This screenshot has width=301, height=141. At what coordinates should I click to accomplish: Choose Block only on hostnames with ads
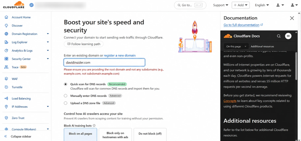click(x=115, y=135)
